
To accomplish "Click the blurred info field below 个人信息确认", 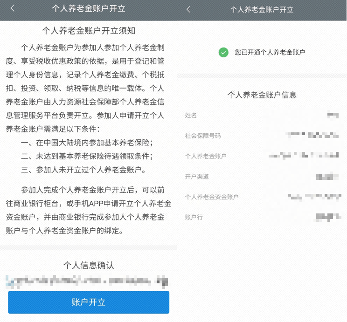I will (x=87, y=281).
